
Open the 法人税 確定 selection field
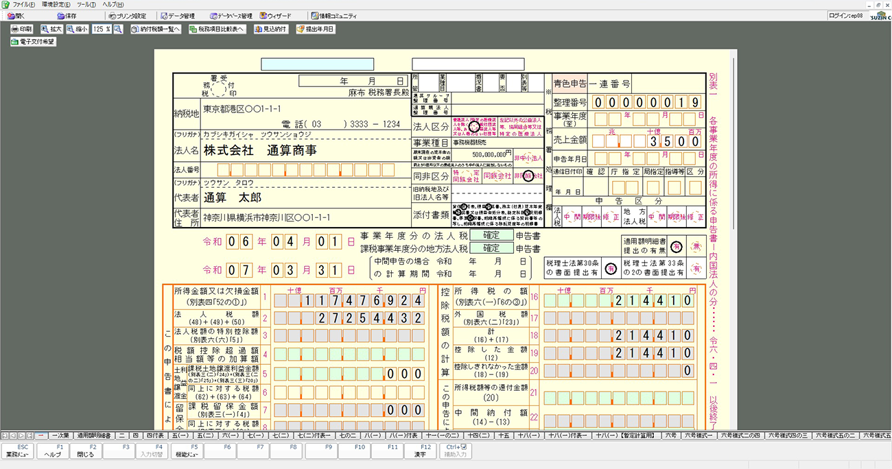click(x=491, y=235)
